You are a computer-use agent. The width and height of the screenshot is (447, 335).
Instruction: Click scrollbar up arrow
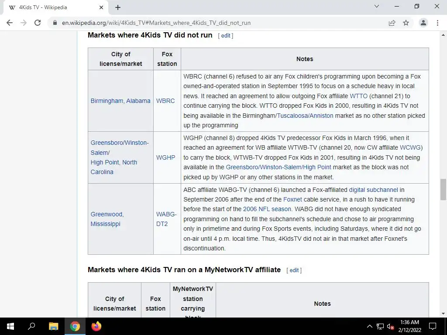click(x=443, y=35)
